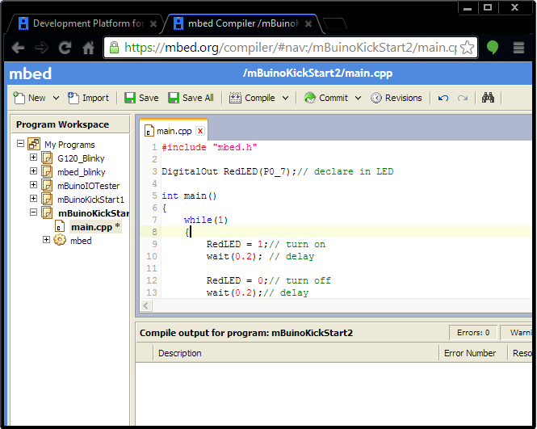
Task: Redo the last edit
Action: coord(463,99)
